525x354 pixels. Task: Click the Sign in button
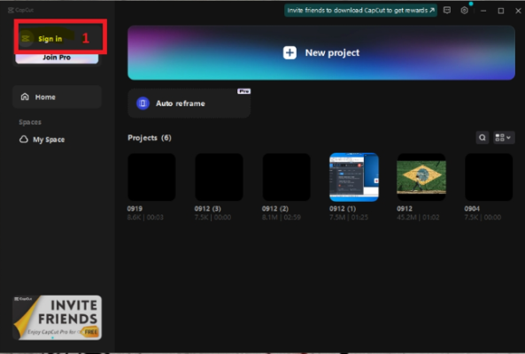[50, 39]
